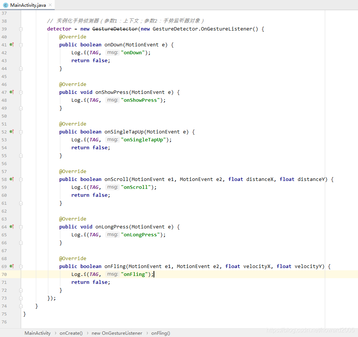Image resolution: width=358 pixels, height=337 pixels.
Task: Collapse the onScroll method fold on line 58
Action: click(21, 179)
